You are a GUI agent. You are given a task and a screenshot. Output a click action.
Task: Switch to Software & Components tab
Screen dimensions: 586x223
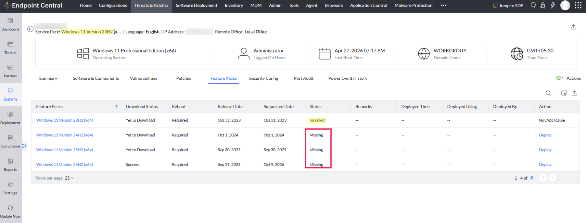pyautogui.click(x=96, y=78)
